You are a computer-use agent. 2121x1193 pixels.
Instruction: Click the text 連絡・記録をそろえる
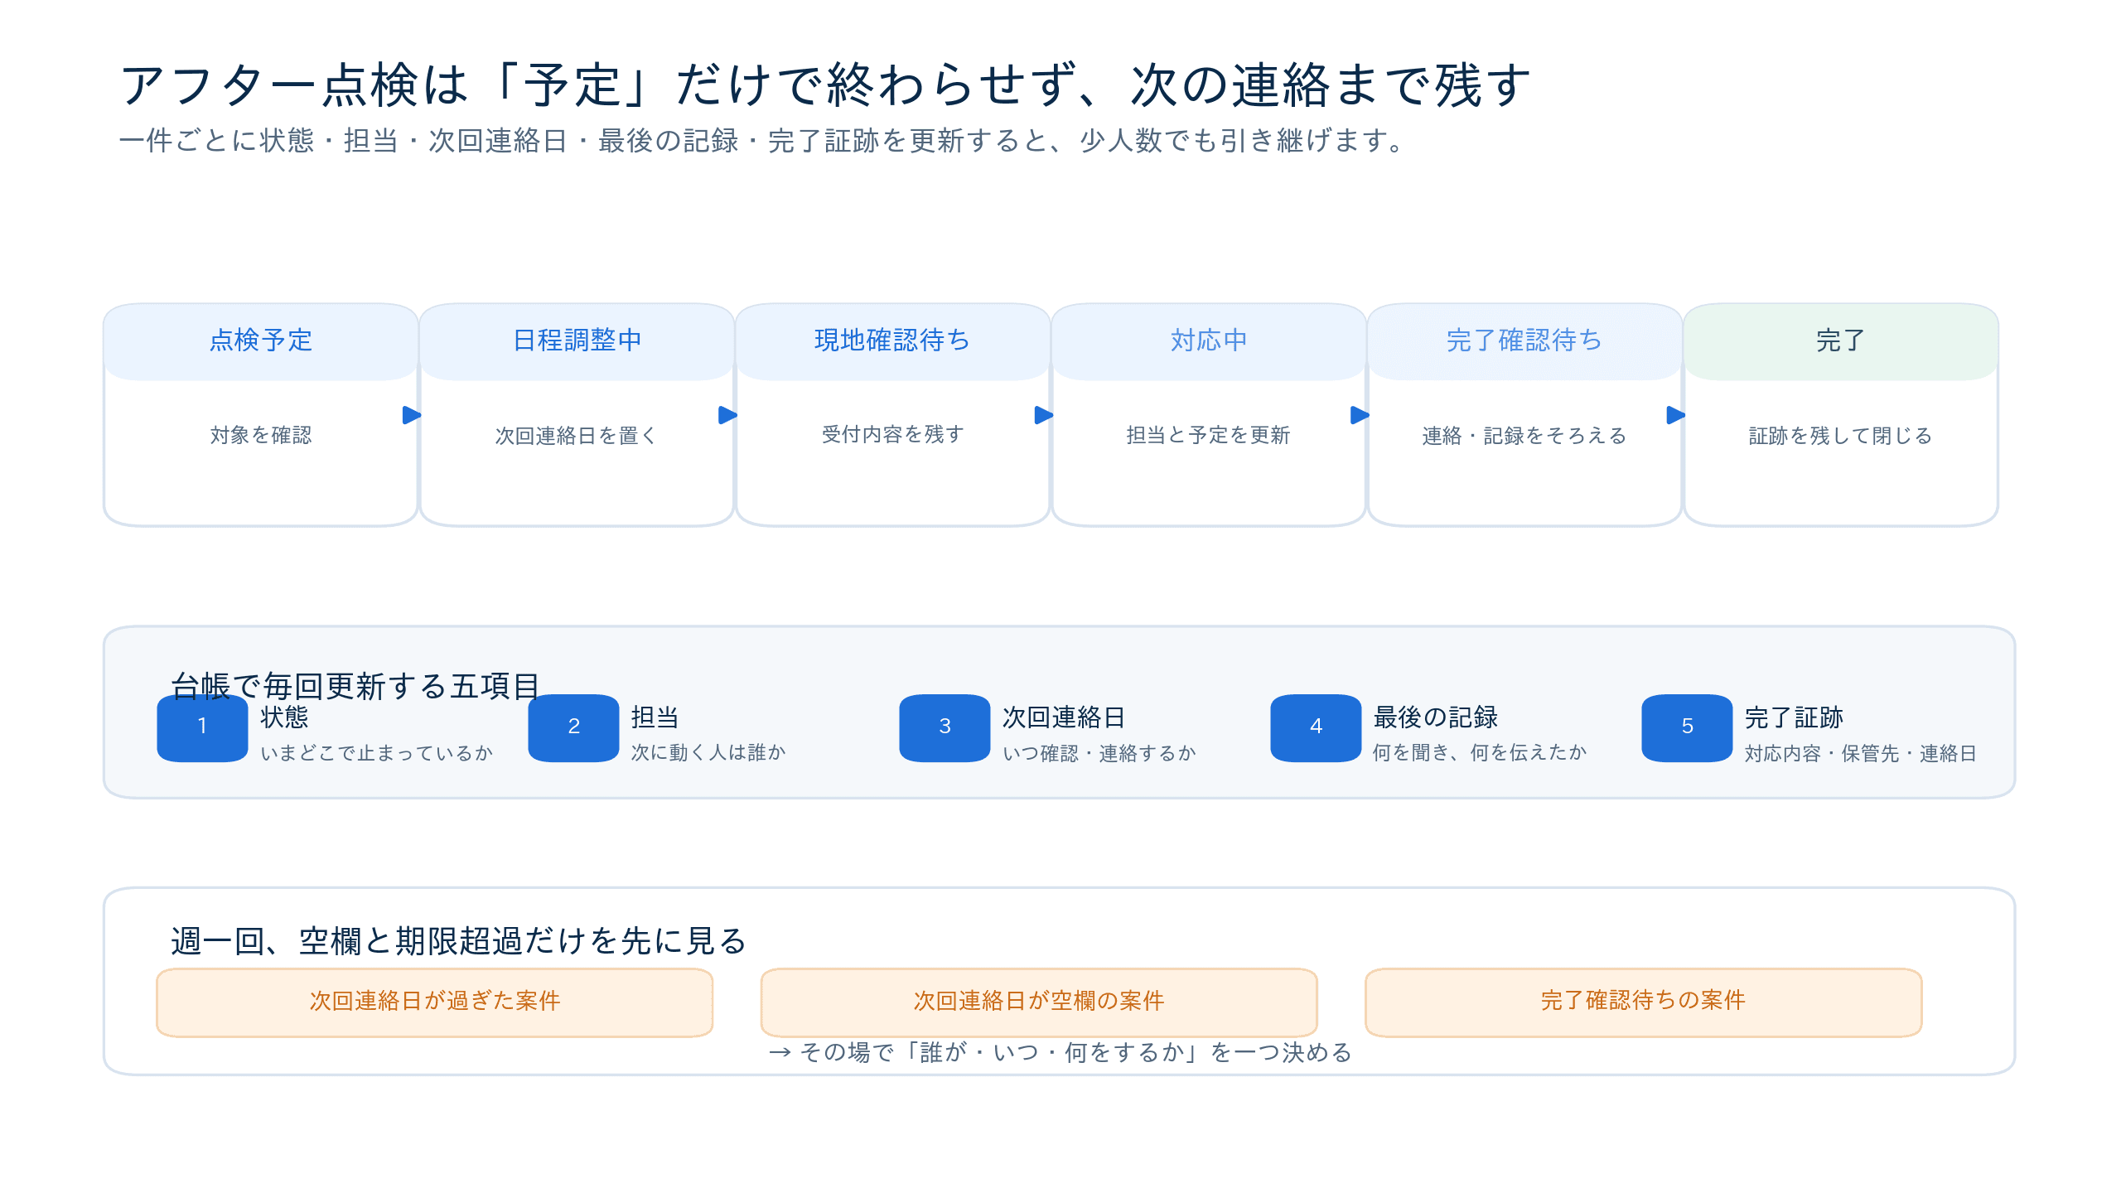[x=1524, y=436]
